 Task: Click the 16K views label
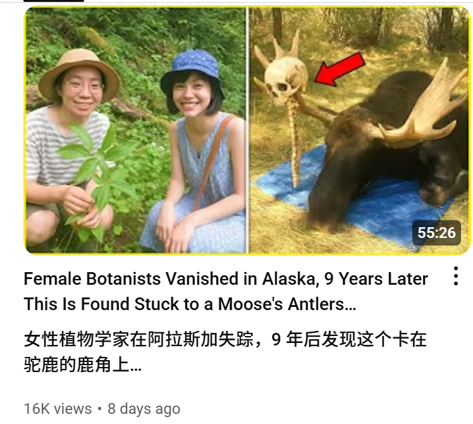(58, 409)
